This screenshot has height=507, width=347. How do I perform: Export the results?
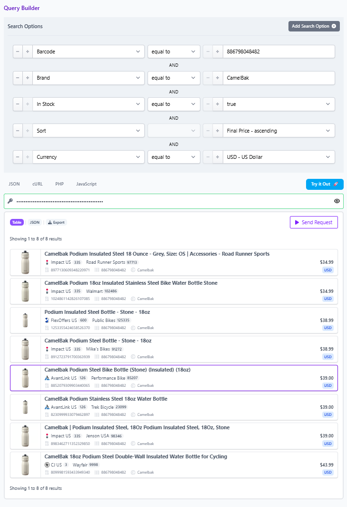[56, 222]
